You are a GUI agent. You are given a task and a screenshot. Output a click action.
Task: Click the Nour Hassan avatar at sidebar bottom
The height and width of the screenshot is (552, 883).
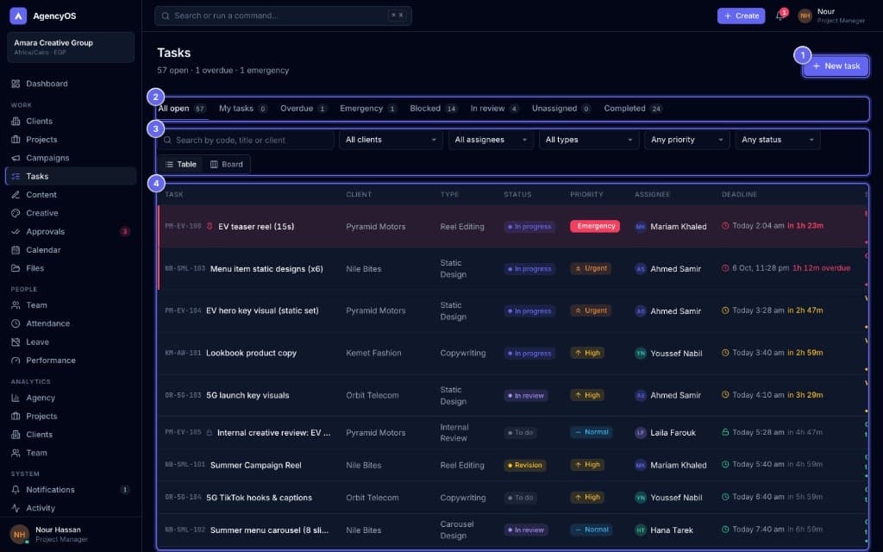pos(19,534)
